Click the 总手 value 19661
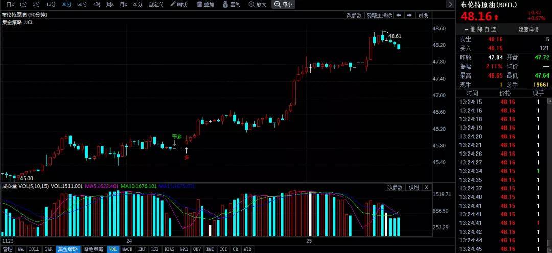The image size is (552, 253). click(541, 84)
